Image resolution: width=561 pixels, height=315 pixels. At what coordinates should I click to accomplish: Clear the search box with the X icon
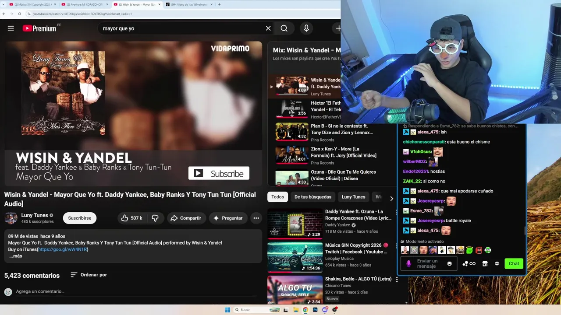[x=268, y=28]
